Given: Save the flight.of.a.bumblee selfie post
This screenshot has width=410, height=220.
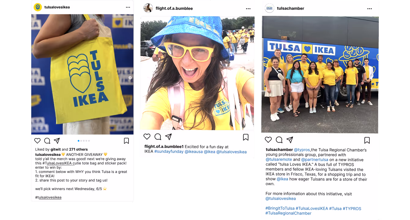Looking at the screenshot, I should tap(246, 137).
